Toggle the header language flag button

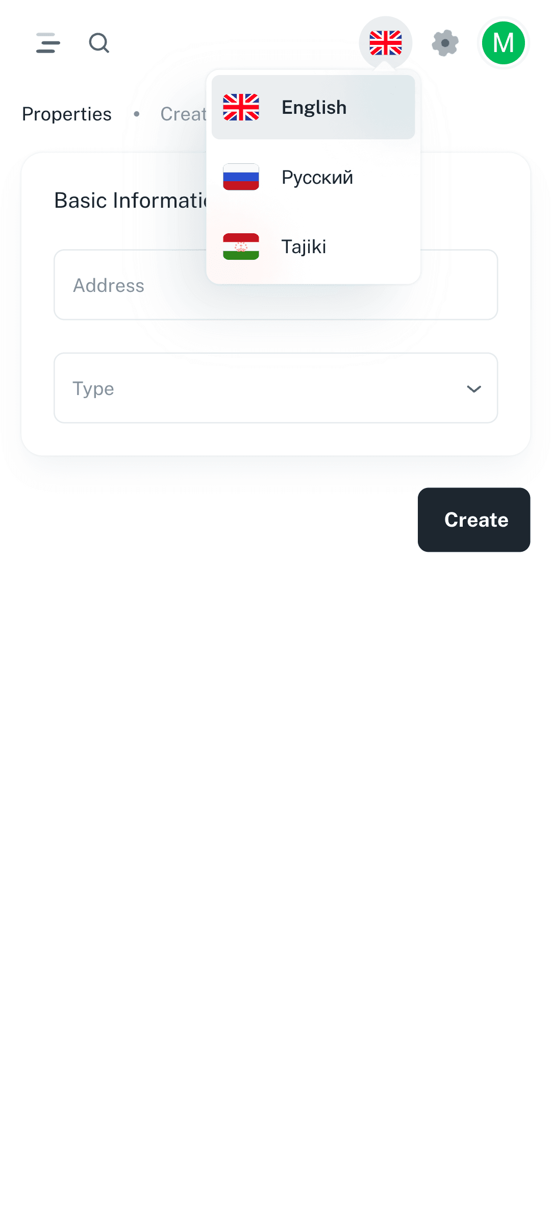tap(385, 43)
